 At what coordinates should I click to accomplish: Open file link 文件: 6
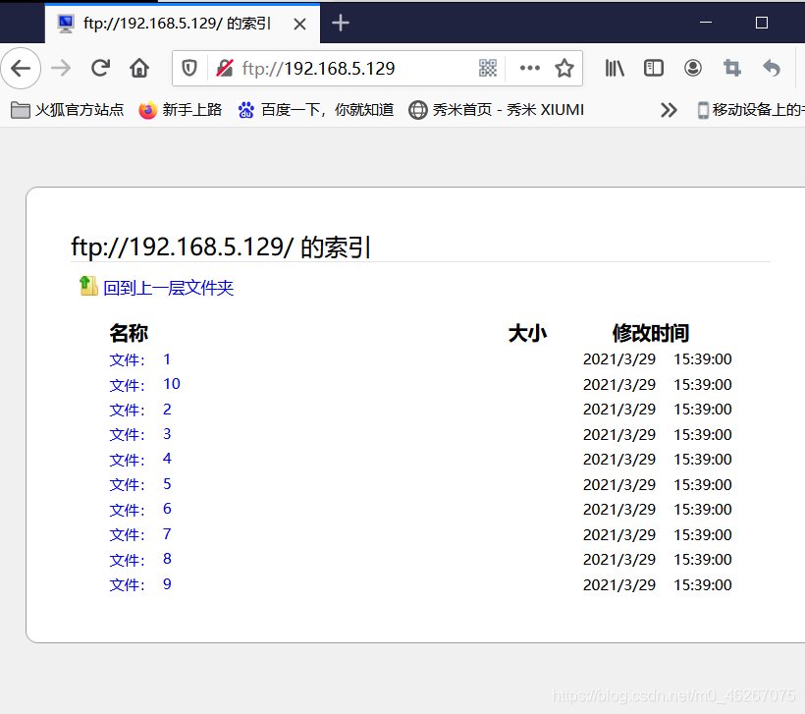140,510
